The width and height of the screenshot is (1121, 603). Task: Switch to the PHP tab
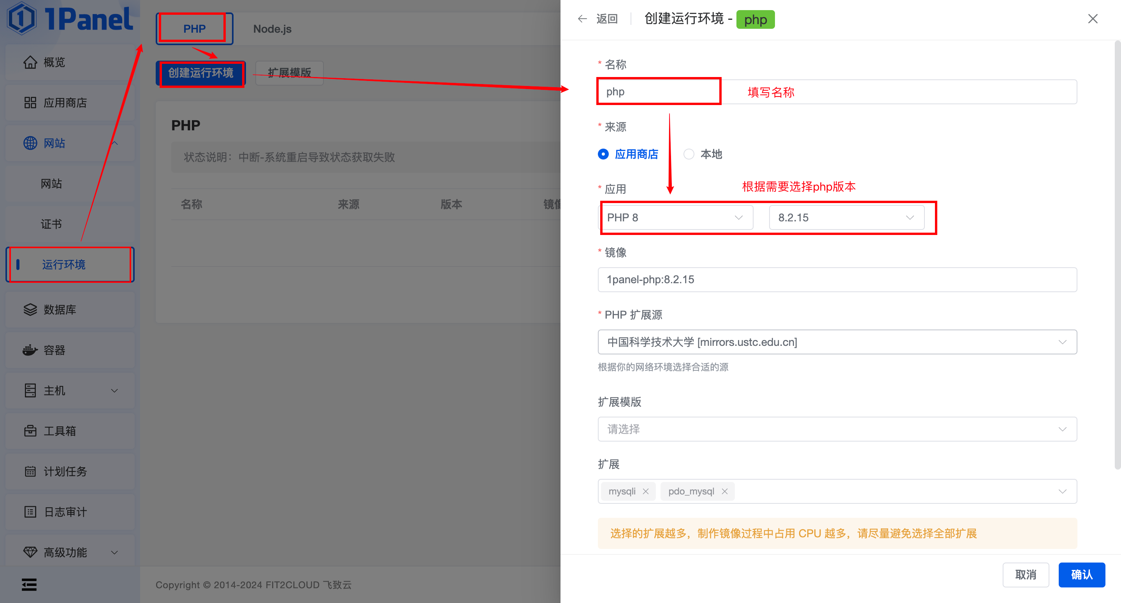tap(194, 29)
